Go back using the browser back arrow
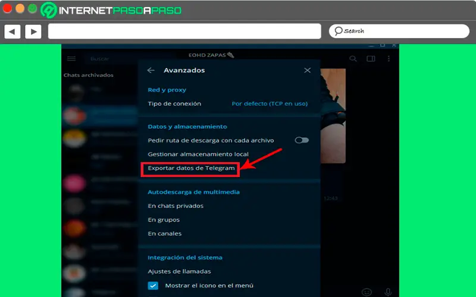Screen dimensions: 476x297 click(12, 31)
